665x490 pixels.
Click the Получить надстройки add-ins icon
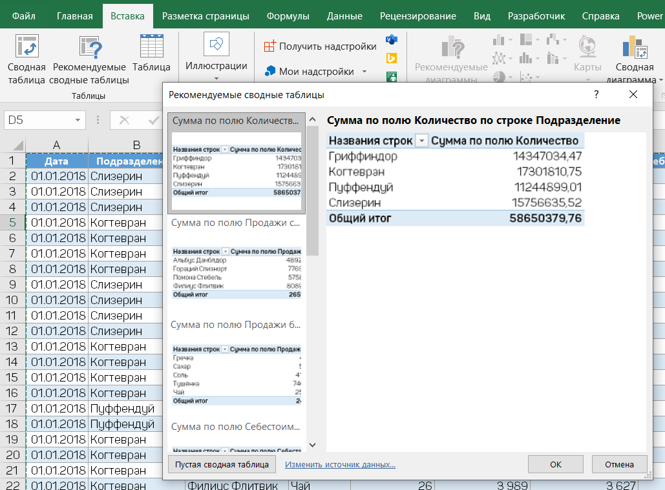pos(270,46)
